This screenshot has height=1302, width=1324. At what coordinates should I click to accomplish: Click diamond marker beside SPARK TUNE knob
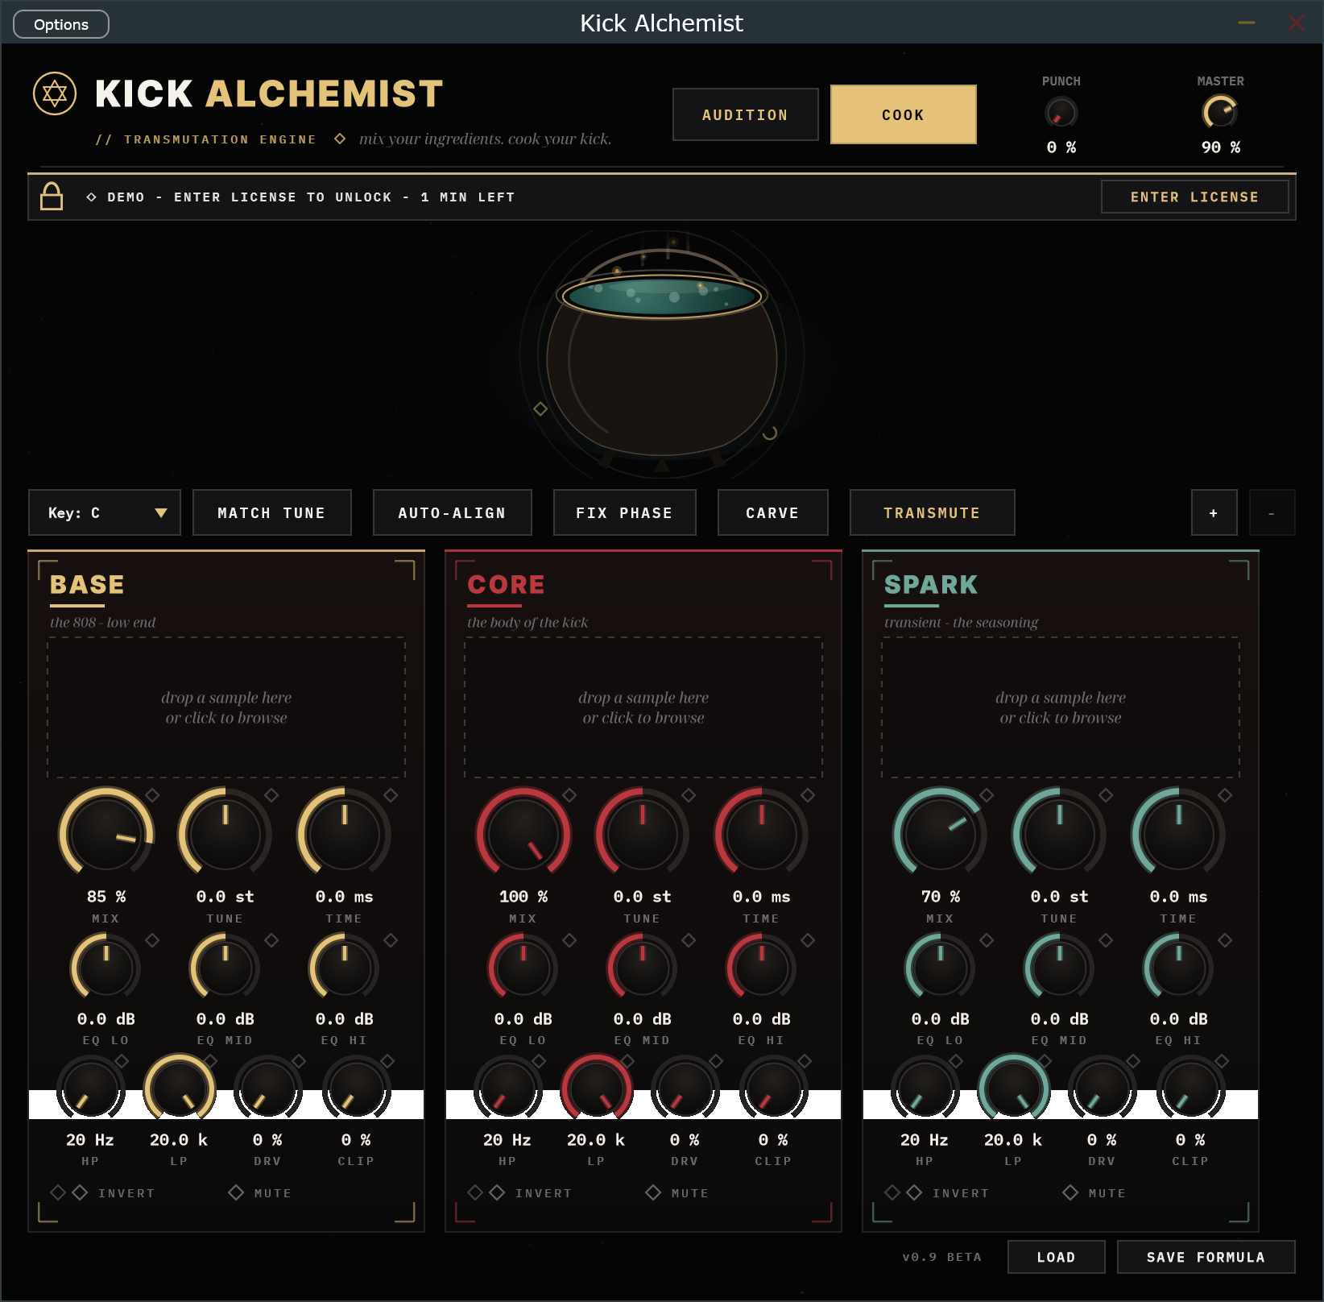pos(1106,795)
